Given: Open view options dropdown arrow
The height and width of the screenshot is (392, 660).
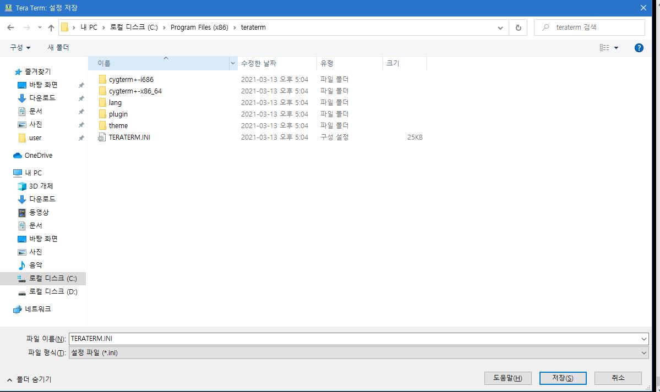Looking at the screenshot, I should [616, 47].
